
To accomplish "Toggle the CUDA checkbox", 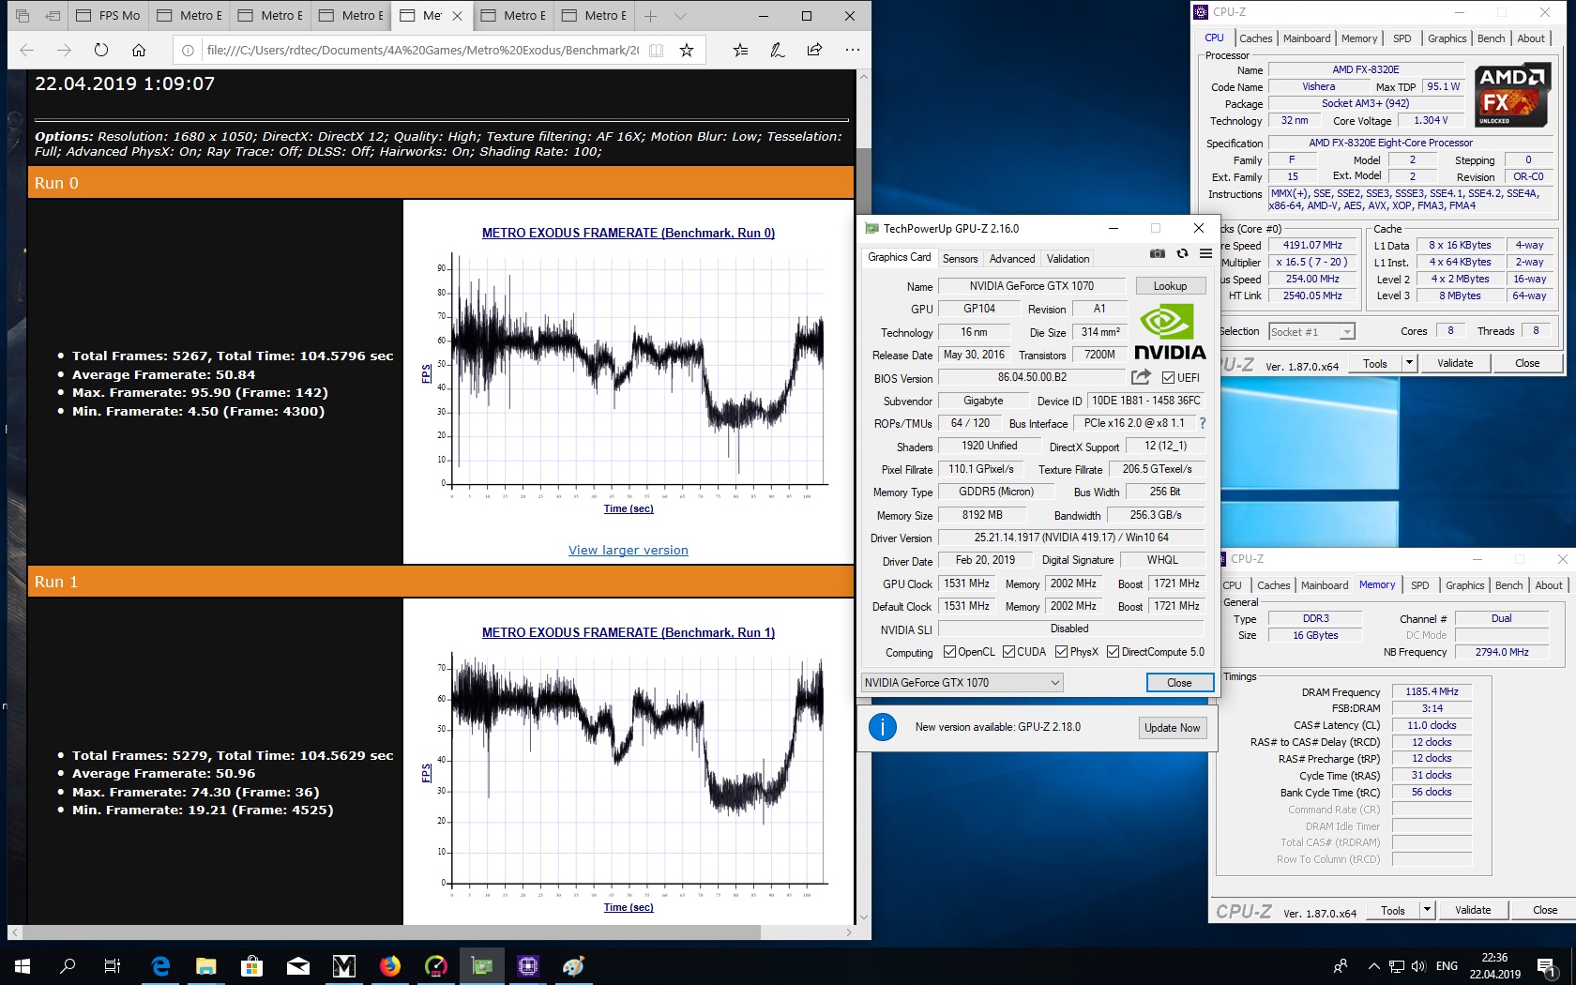I will [1008, 652].
